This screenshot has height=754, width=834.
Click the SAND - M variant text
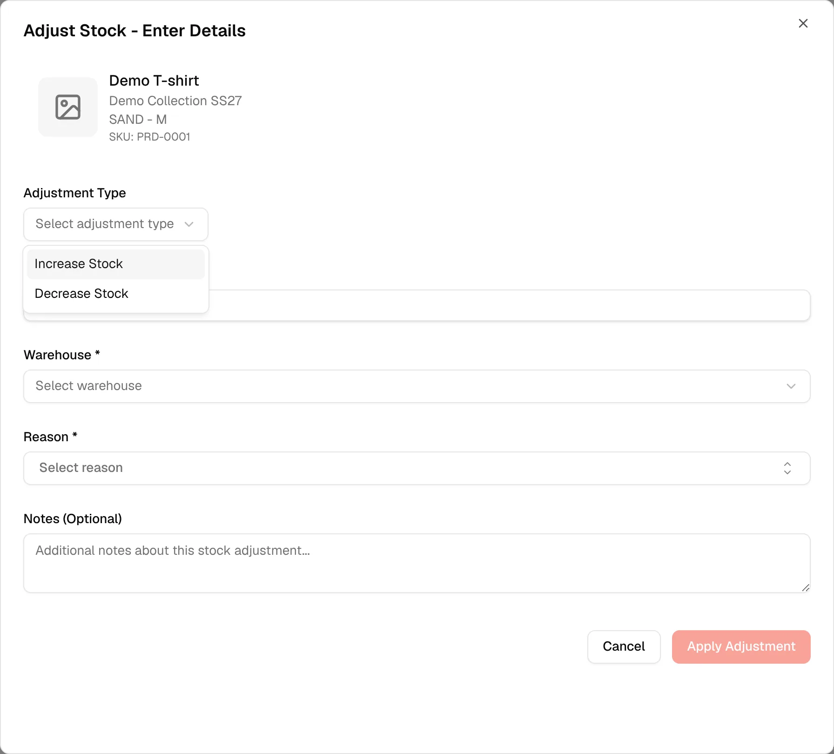pos(138,120)
